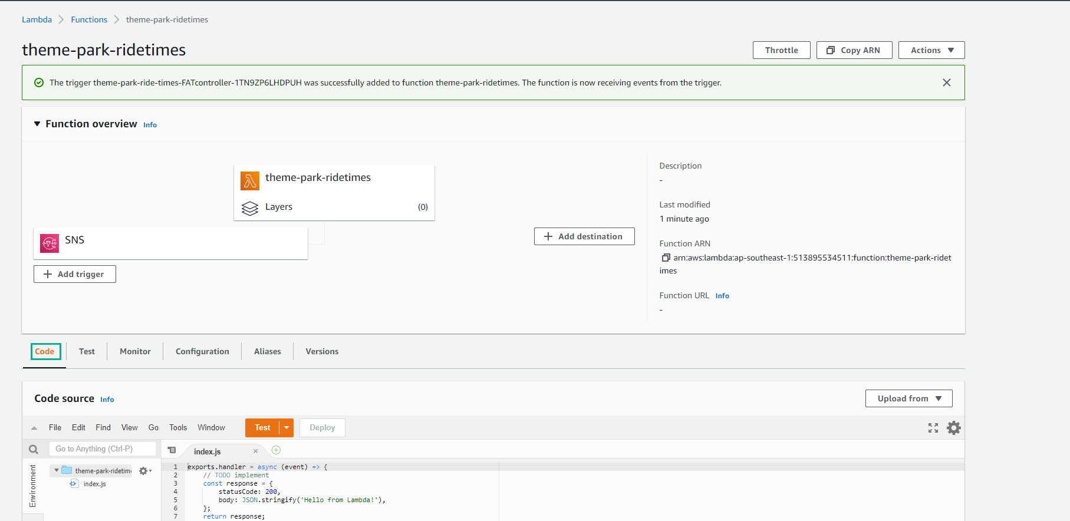Click the theme-park-ridetimes breadcrumb text
This screenshot has width=1070, height=521.
[x=167, y=19]
